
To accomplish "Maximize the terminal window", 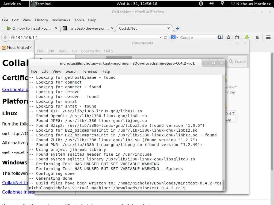I will (213, 63).
